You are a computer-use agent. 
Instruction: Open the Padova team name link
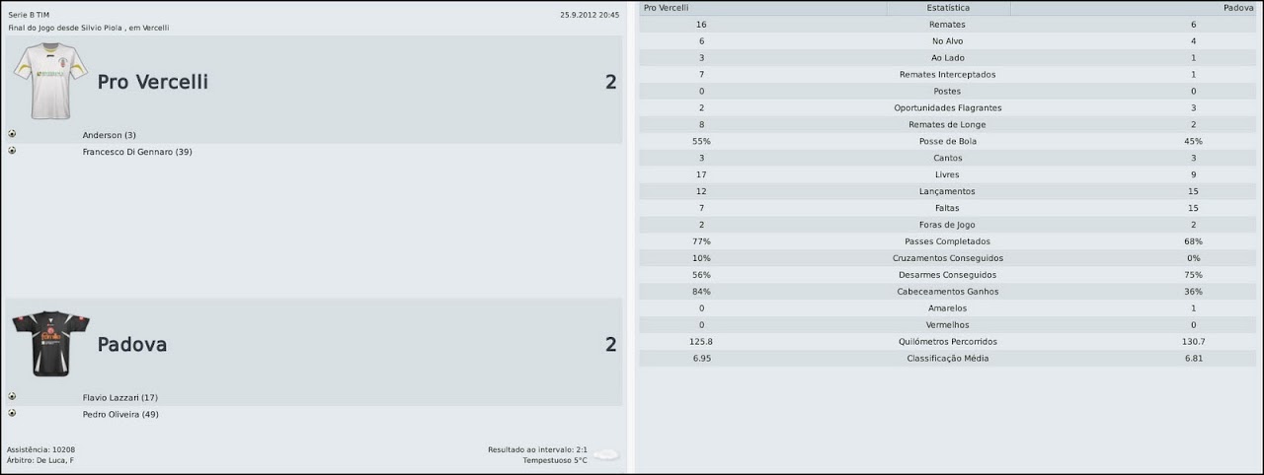[x=131, y=345]
